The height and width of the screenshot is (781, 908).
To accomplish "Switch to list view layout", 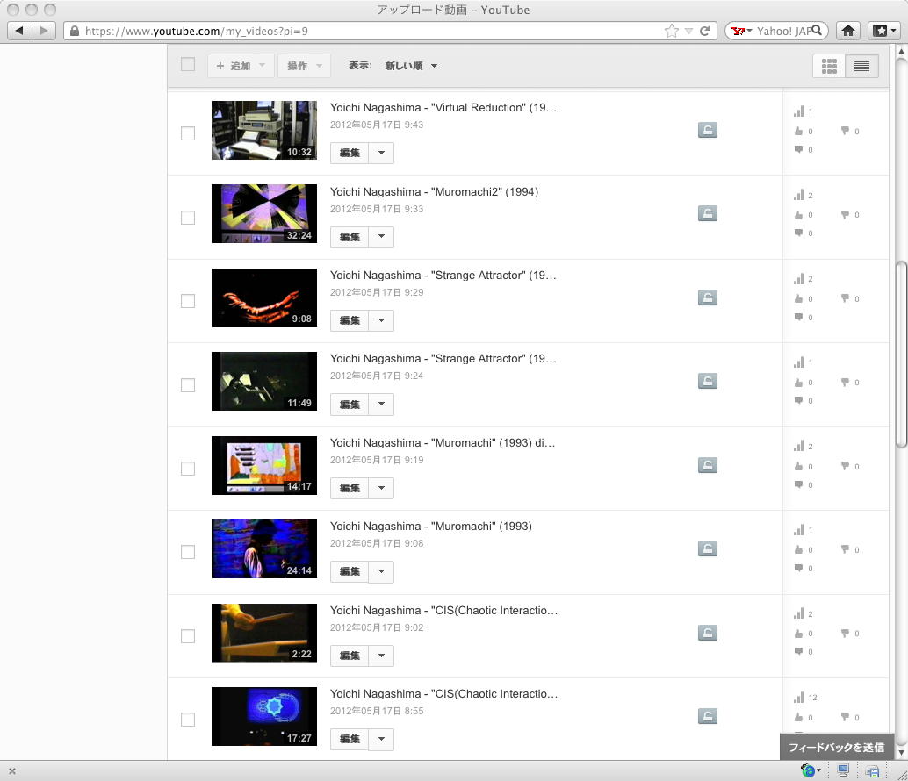I will click(x=861, y=66).
